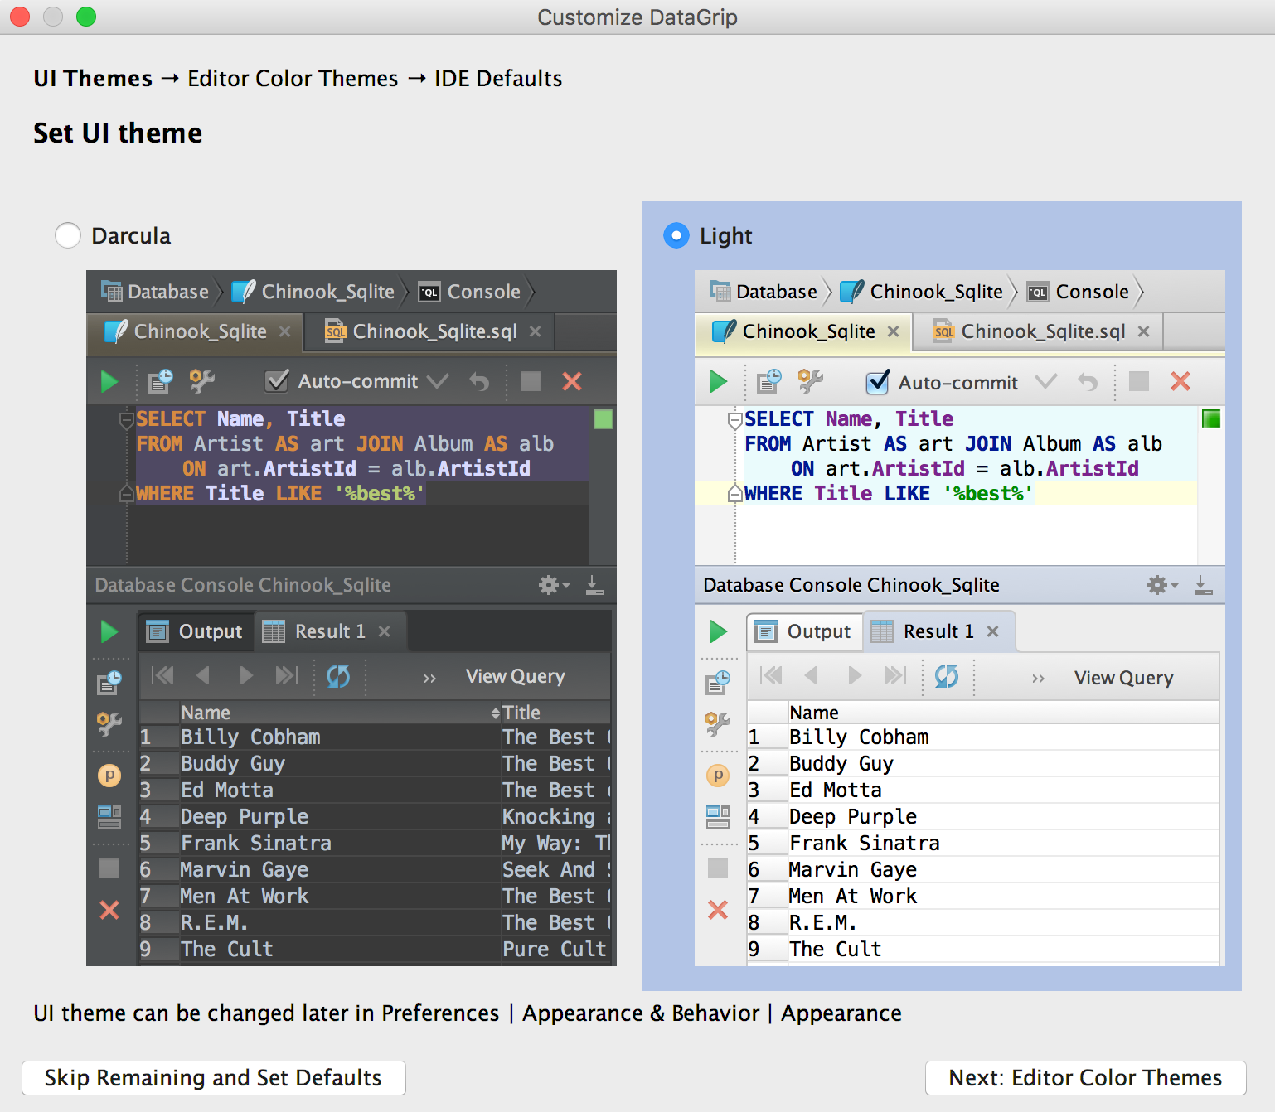Toggle Auto-commit checkbox in Darcula preview

(x=276, y=381)
